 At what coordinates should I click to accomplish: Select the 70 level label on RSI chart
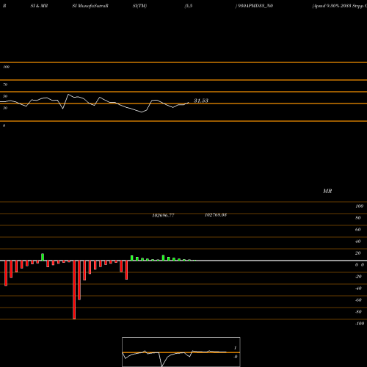(x=5, y=84)
